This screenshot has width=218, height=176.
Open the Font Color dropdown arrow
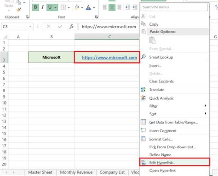pyautogui.click(x=94, y=7)
